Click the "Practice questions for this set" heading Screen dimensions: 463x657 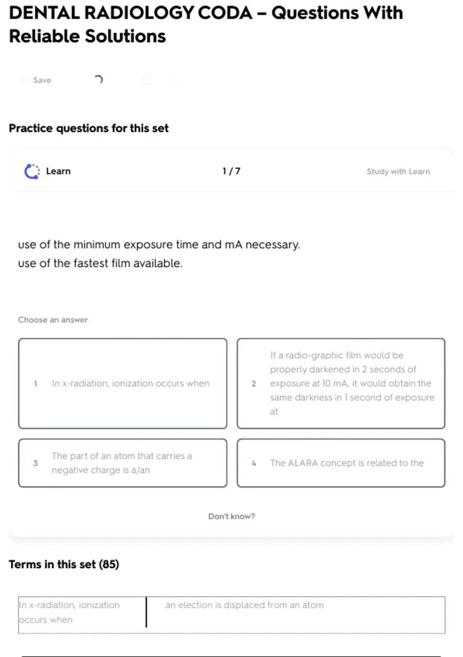89,128
